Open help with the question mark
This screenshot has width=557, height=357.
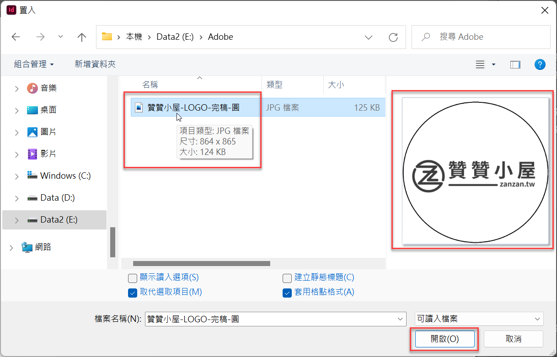[x=540, y=64]
